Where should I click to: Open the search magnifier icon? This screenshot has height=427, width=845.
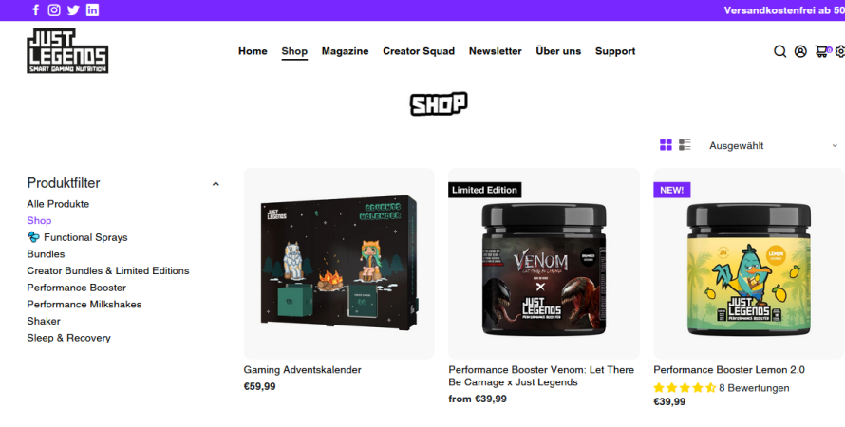[779, 51]
